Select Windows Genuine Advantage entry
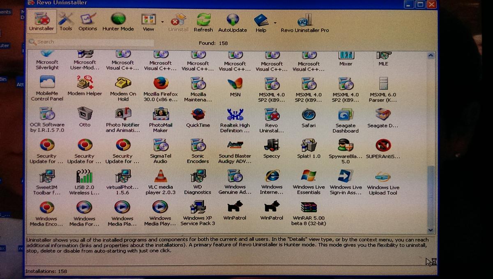 [x=235, y=182]
